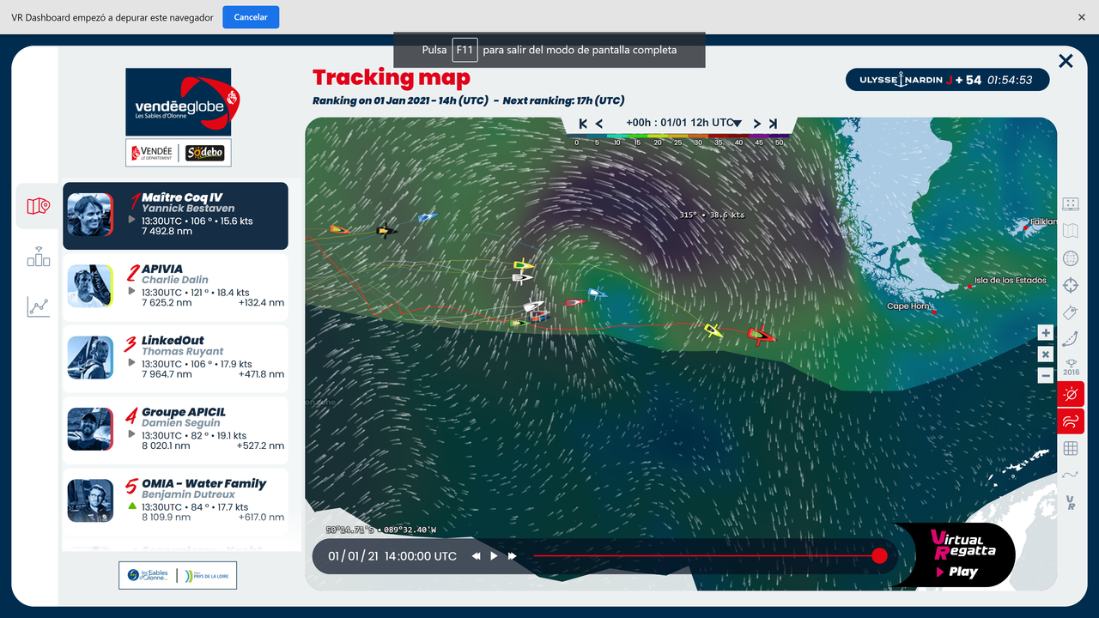The image size is (1099, 618).
Task: Click the red timeline slider handle
Action: coord(879,555)
